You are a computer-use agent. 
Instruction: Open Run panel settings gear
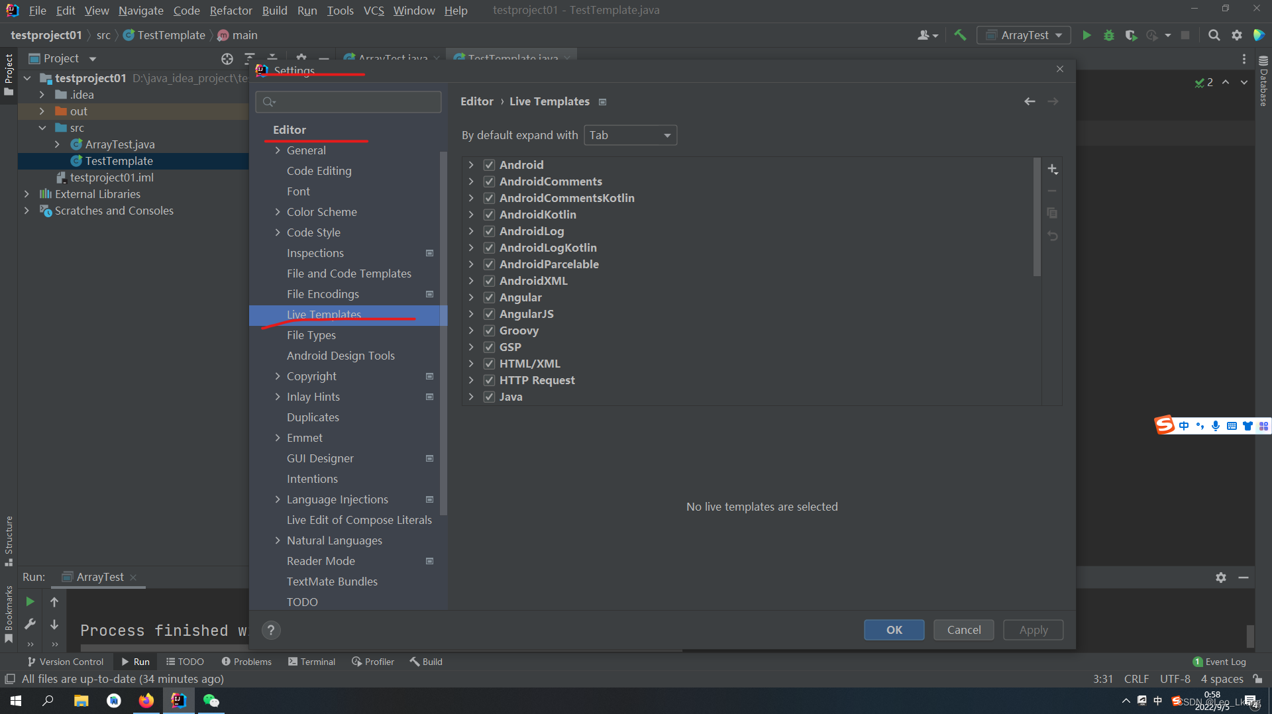(1220, 578)
